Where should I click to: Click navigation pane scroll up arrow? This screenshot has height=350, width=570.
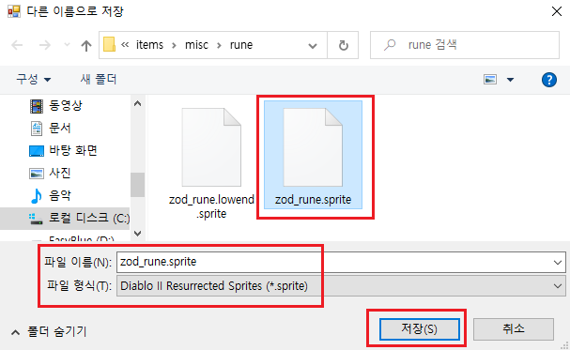137,104
